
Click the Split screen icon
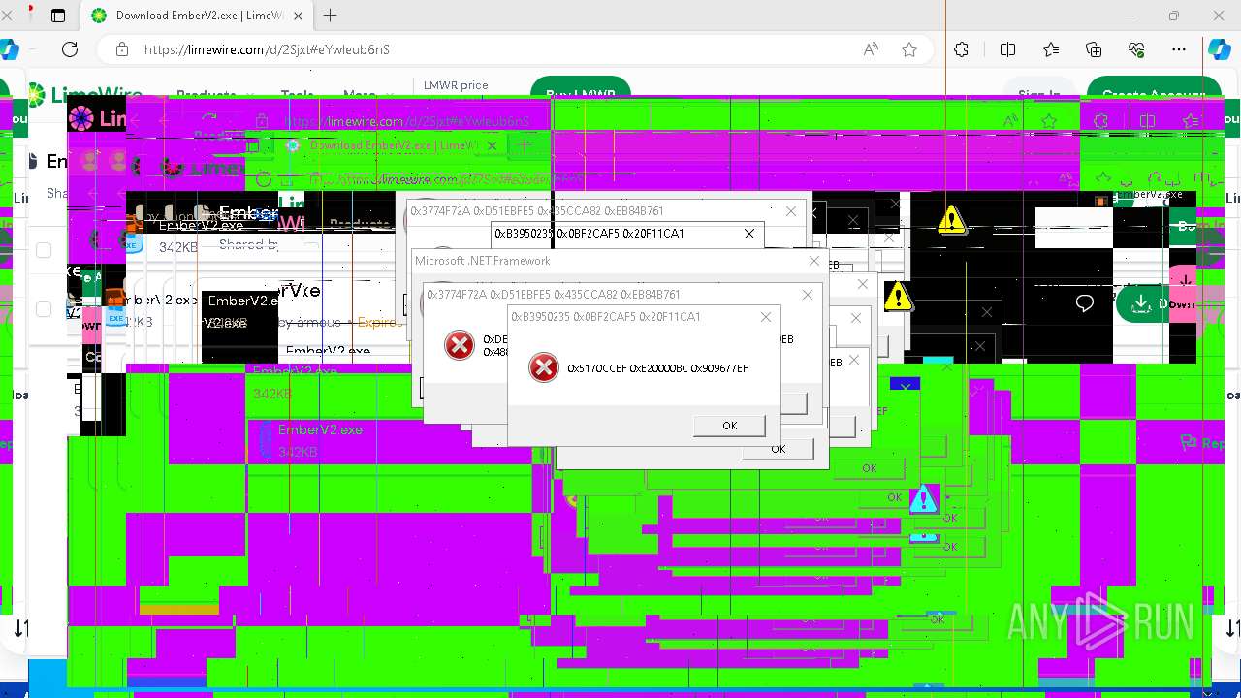pos(1007,49)
